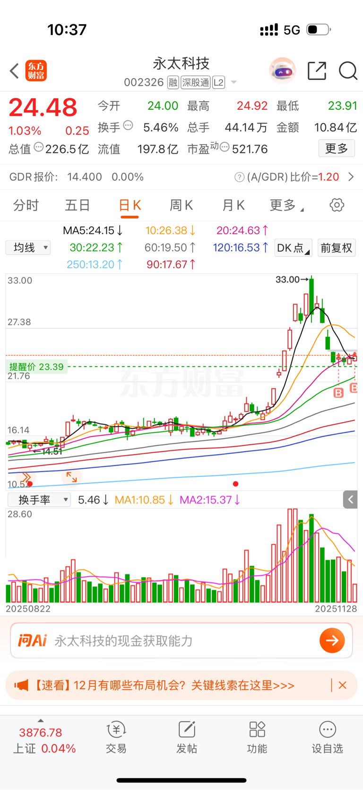Tap 提醒价 23.39 alert price label
363x790 pixels.
[36, 367]
